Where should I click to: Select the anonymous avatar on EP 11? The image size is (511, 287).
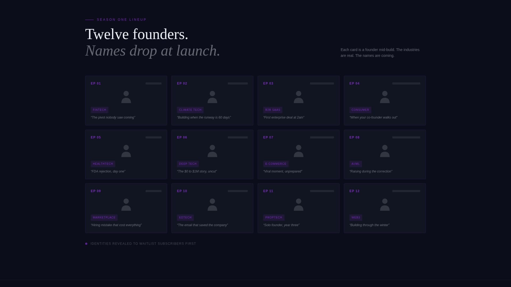[x=298, y=205]
